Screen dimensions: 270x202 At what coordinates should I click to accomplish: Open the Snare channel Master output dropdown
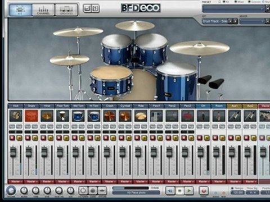(x=31, y=181)
